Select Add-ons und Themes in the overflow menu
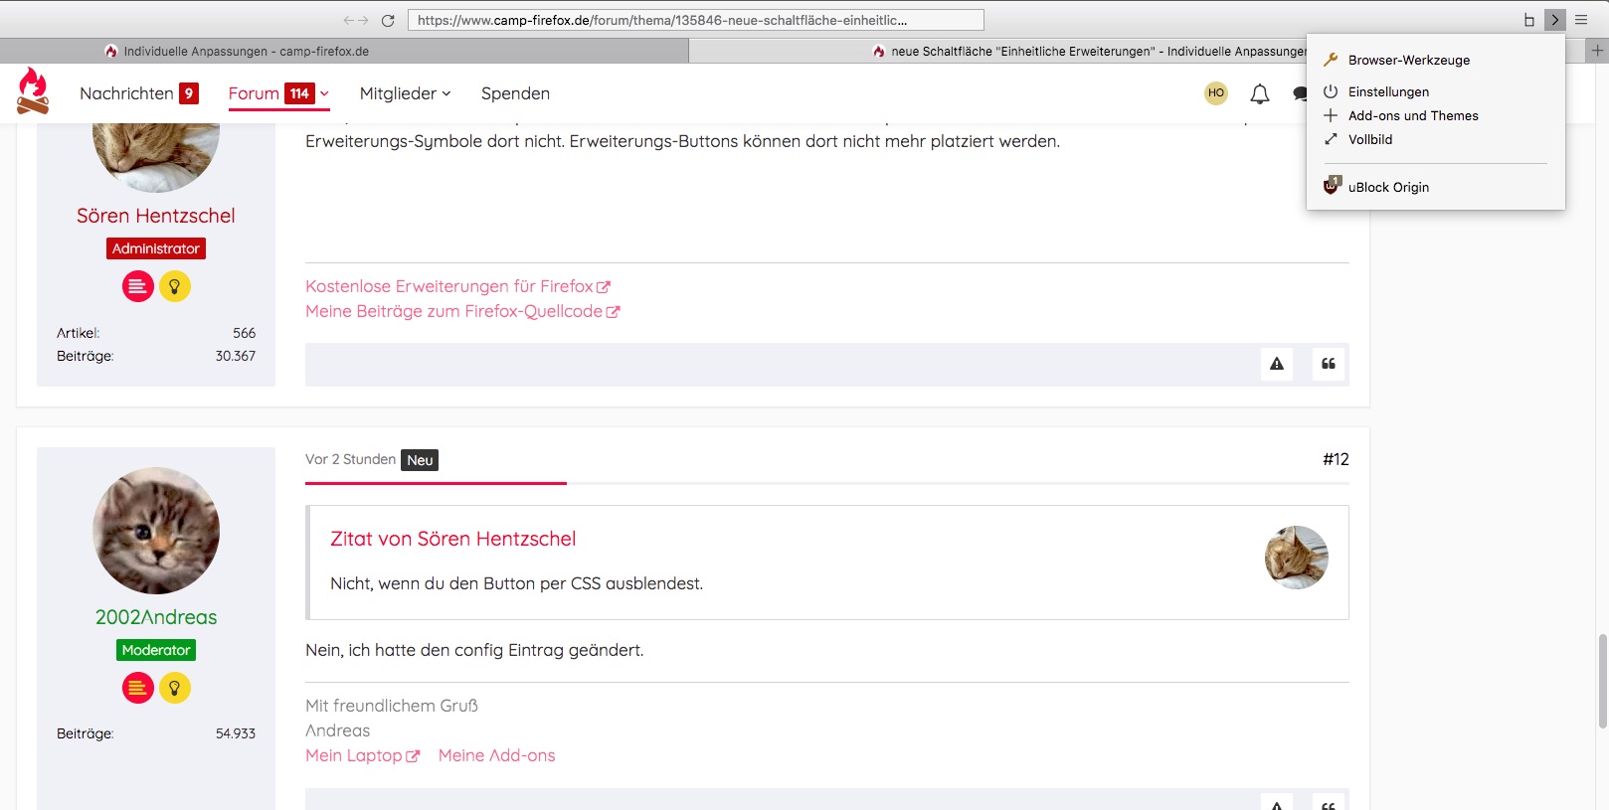The width and height of the screenshot is (1609, 810). coord(1436,115)
